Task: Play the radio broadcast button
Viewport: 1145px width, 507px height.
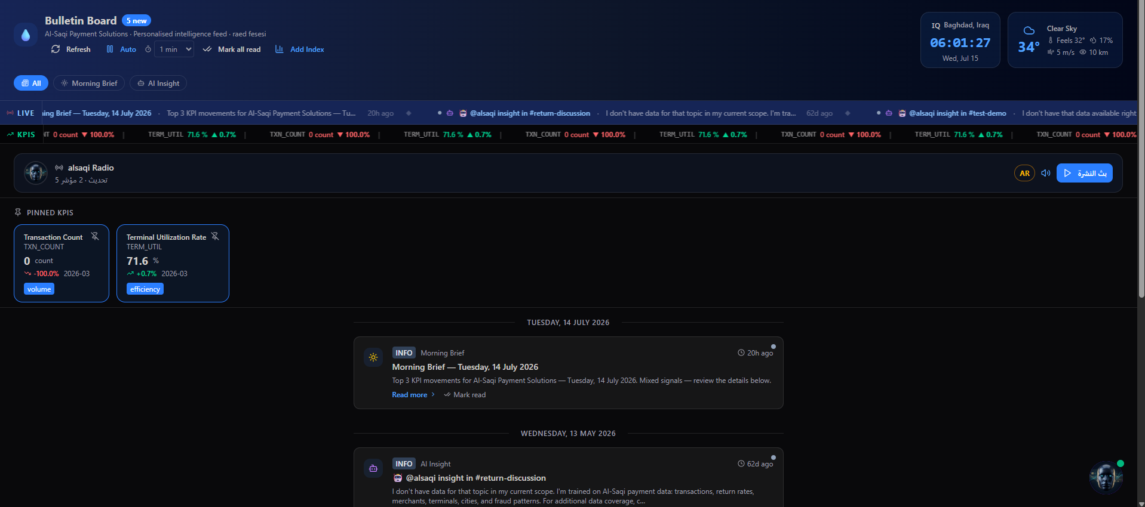Action: pyautogui.click(x=1084, y=173)
